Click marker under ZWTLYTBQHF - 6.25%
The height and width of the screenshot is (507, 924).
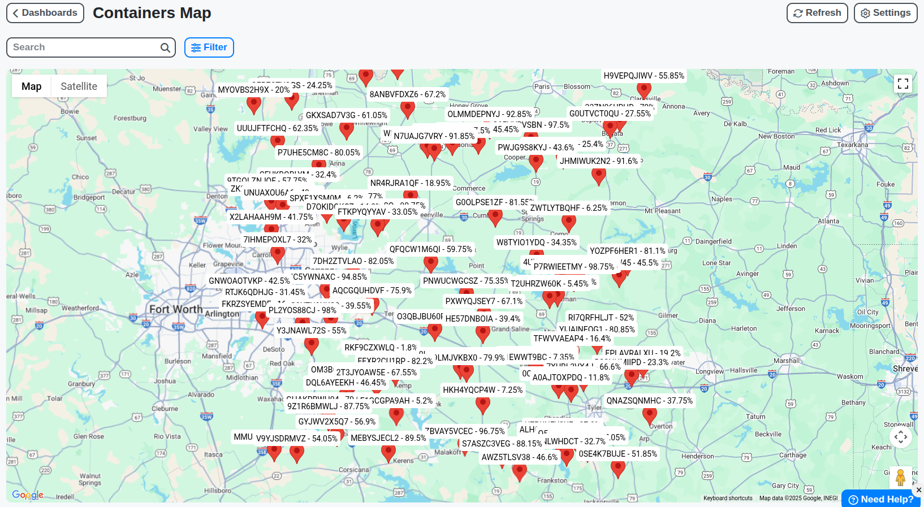(569, 223)
